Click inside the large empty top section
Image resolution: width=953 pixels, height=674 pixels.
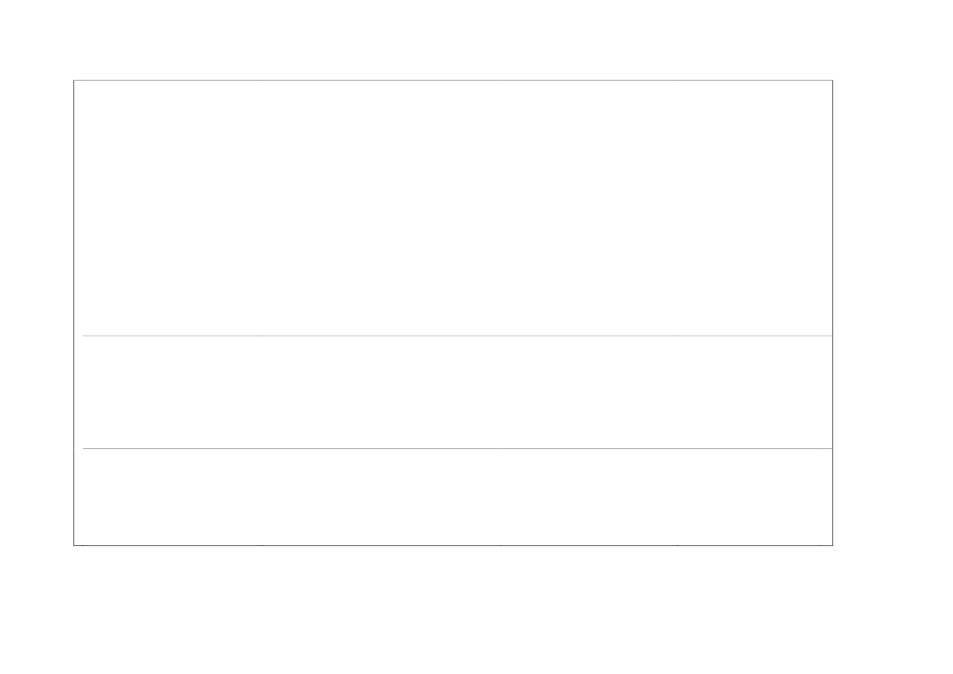tap(453, 208)
